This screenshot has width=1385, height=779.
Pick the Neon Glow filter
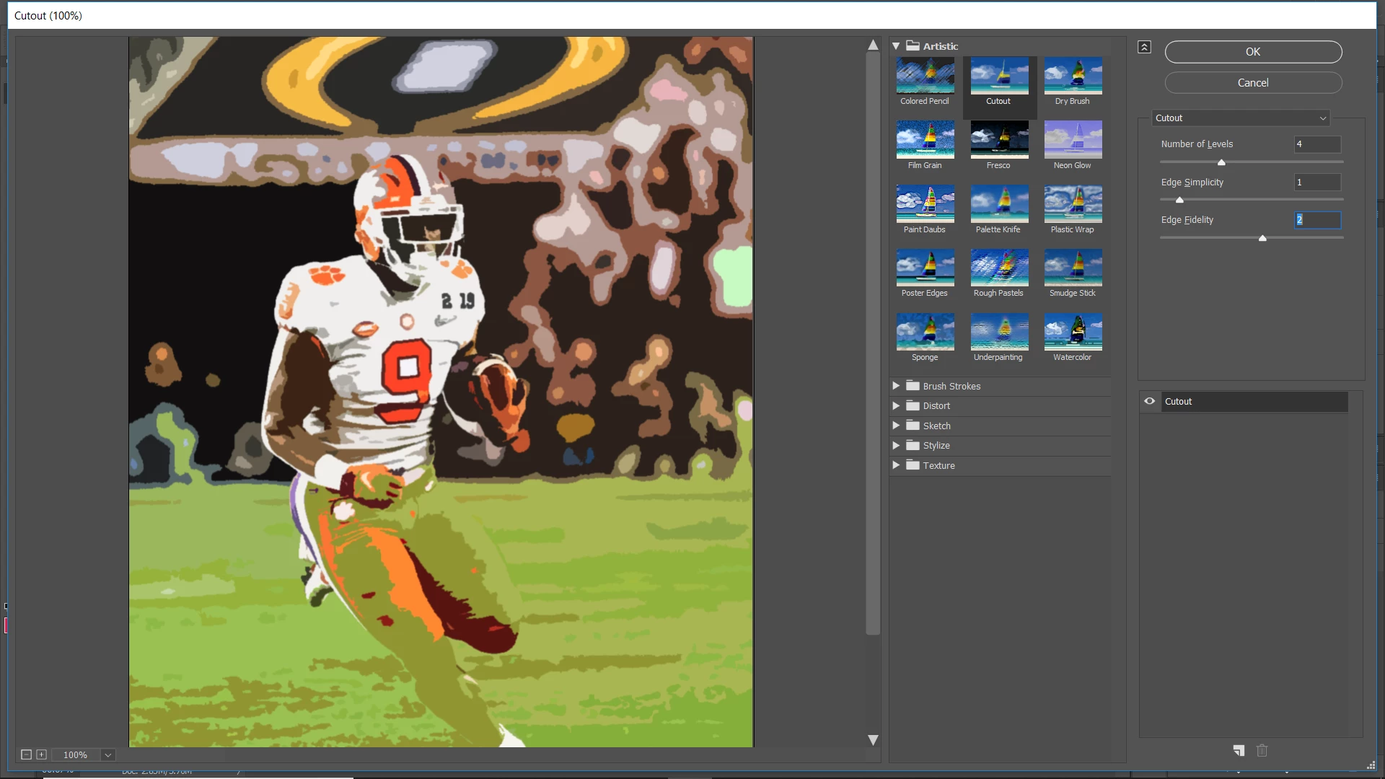click(x=1072, y=141)
